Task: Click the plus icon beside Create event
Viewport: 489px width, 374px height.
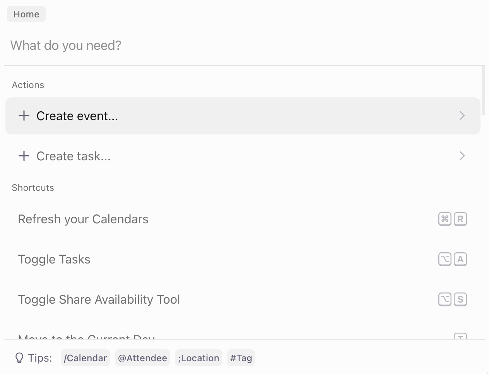Action: coord(24,116)
